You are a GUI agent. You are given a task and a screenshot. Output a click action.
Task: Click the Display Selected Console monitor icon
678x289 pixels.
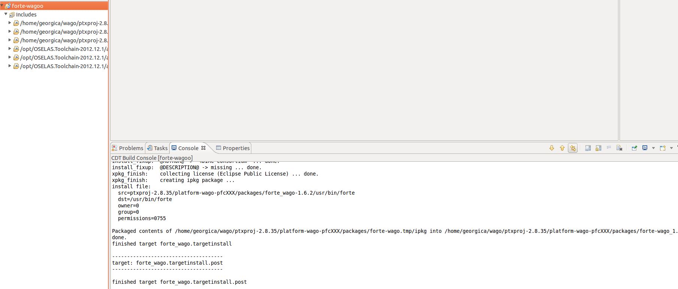645,148
